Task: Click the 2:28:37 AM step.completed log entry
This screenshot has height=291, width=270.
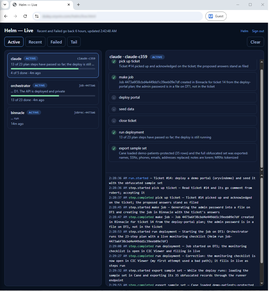Action: pos(182,200)
